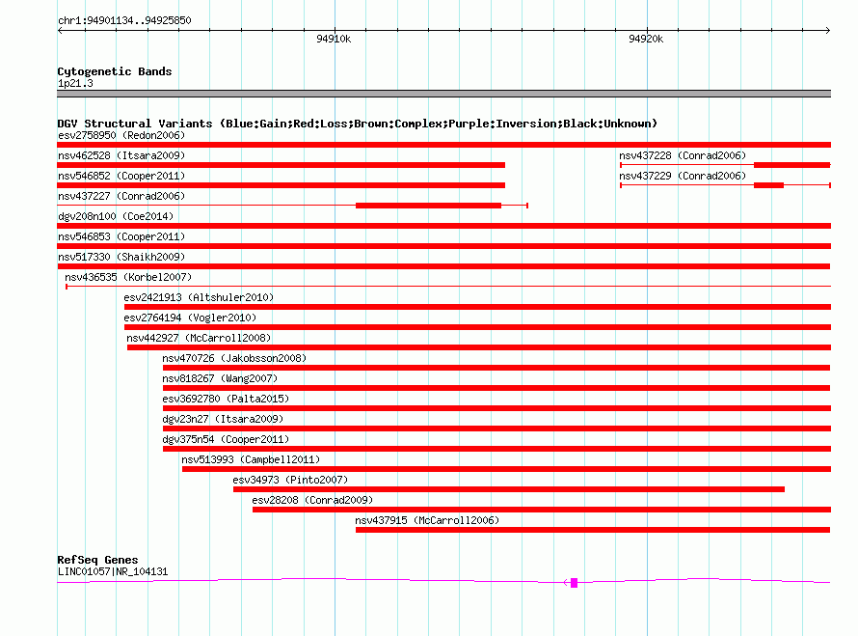Open the esv2764194 (Vogler2010) variant label
858x636 pixels.
coord(190,318)
